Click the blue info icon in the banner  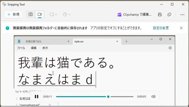tap(7, 28)
